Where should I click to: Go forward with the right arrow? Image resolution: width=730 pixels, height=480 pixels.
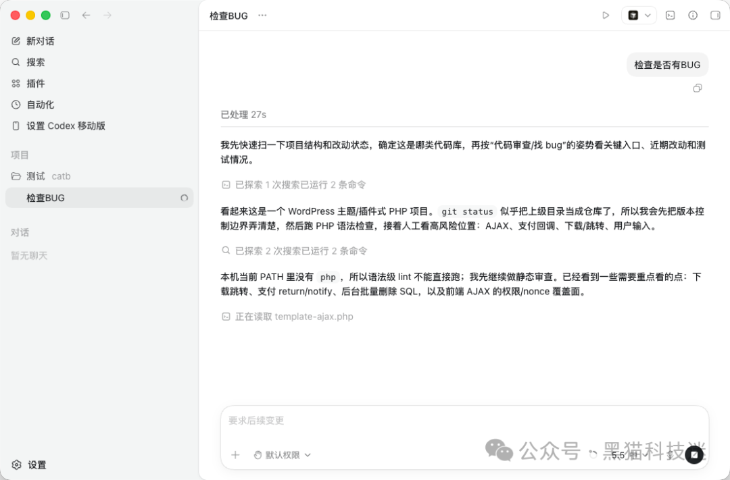(107, 16)
